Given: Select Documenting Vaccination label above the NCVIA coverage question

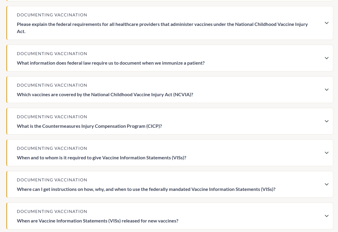Looking at the screenshot, I should pyautogui.click(x=52, y=85).
